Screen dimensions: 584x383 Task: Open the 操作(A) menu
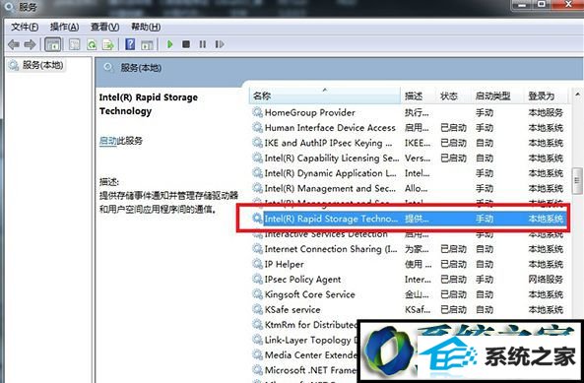tap(64, 27)
